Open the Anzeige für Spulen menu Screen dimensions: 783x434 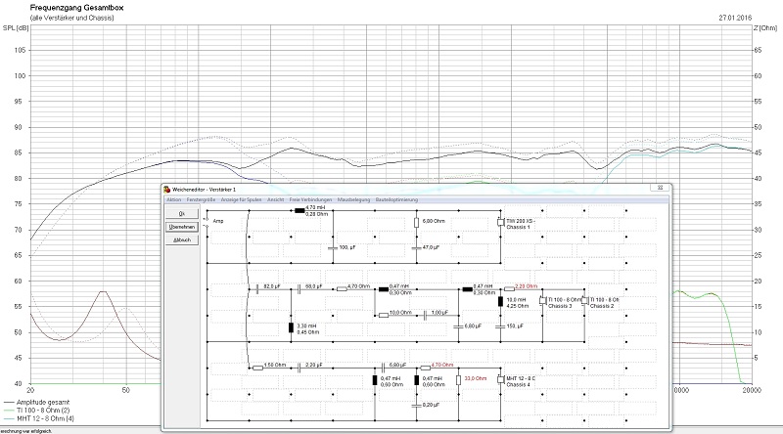point(243,198)
